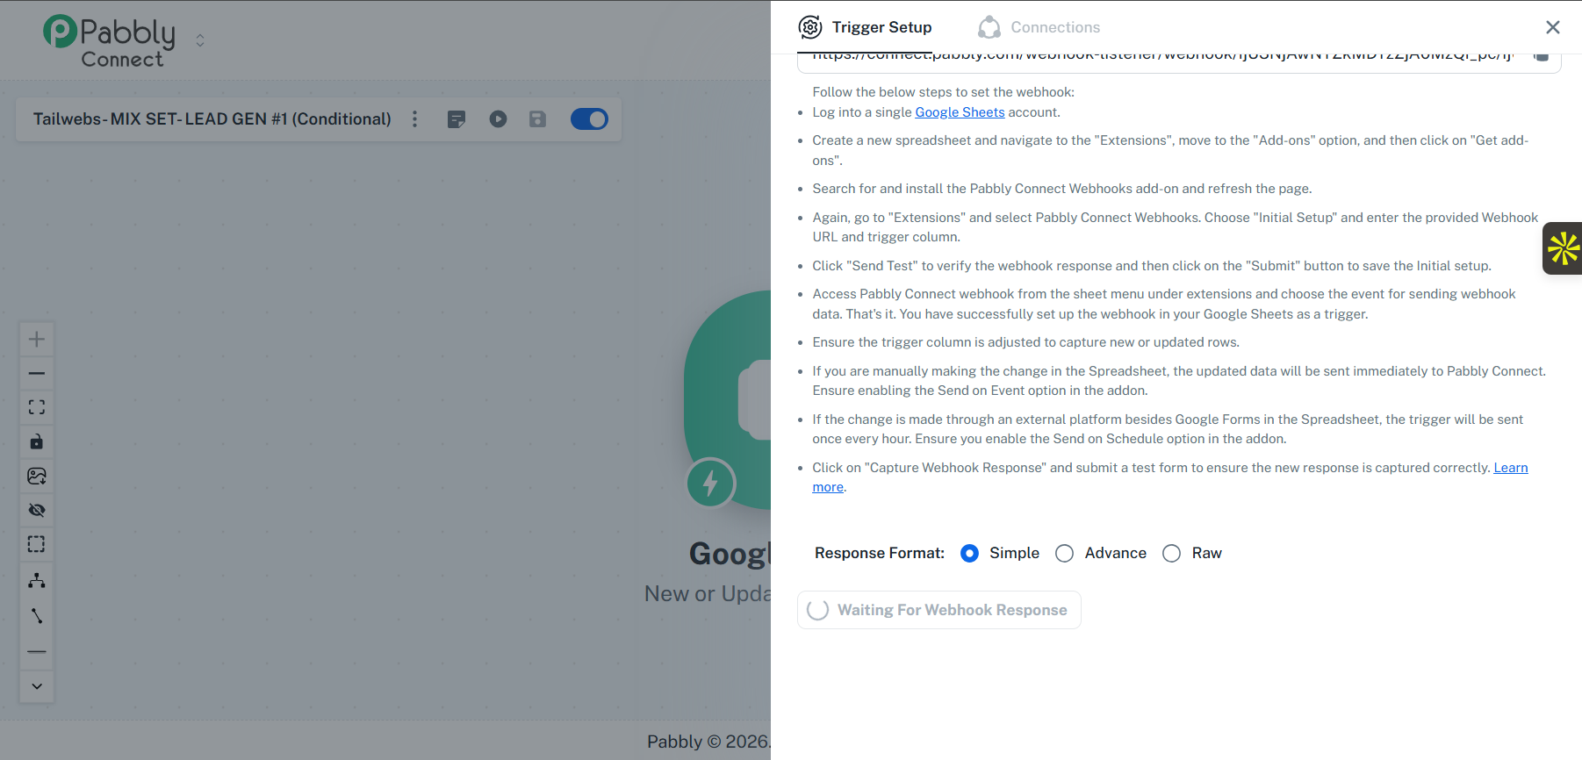Switch to the Trigger Setup tab
The height and width of the screenshot is (760, 1582).
point(865,27)
